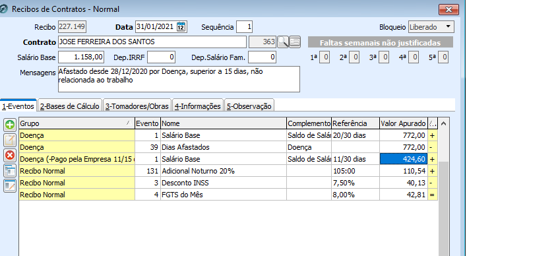Click the value 110,54 cell
The height and width of the screenshot is (256, 558).
[404, 171]
